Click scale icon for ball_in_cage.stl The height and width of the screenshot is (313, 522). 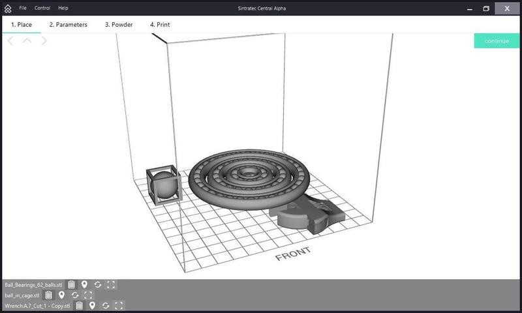(x=88, y=295)
